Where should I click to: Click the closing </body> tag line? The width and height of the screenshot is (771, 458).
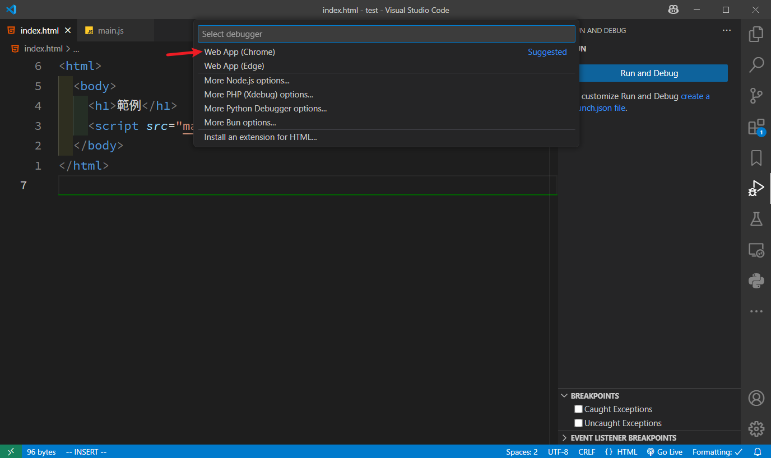point(98,146)
